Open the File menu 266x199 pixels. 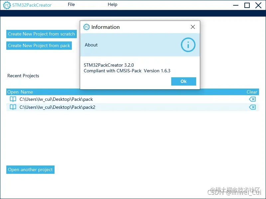(71, 5)
